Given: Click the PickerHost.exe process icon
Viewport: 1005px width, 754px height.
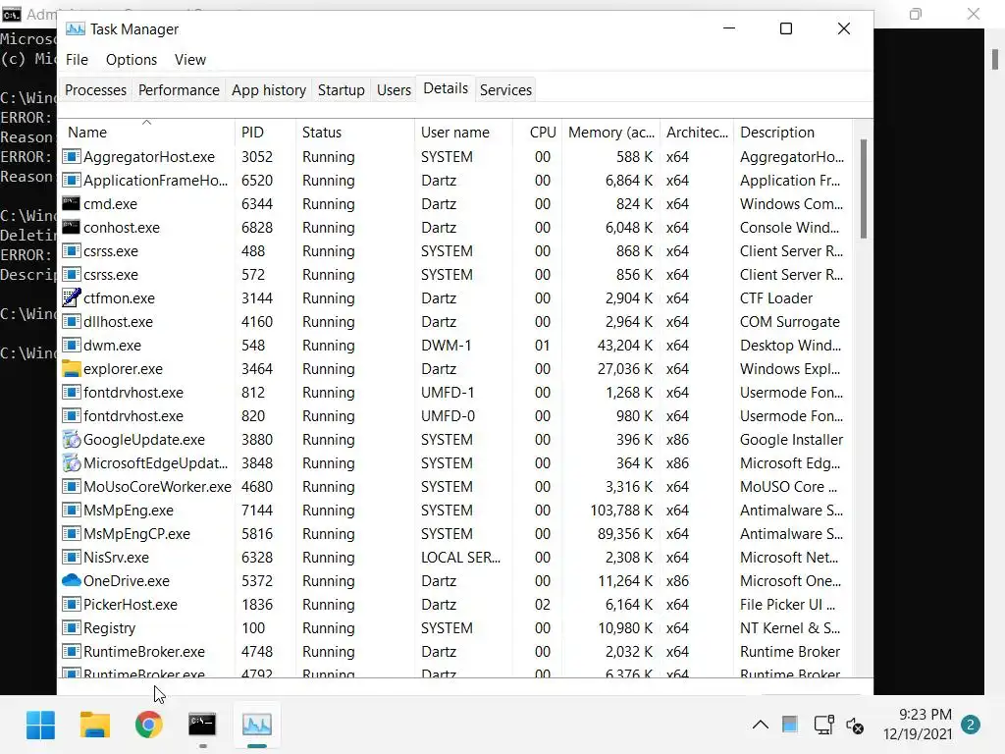Looking at the screenshot, I should [x=71, y=605].
